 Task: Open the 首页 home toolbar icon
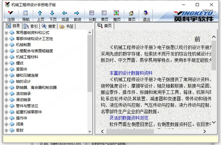[x=131, y=16]
